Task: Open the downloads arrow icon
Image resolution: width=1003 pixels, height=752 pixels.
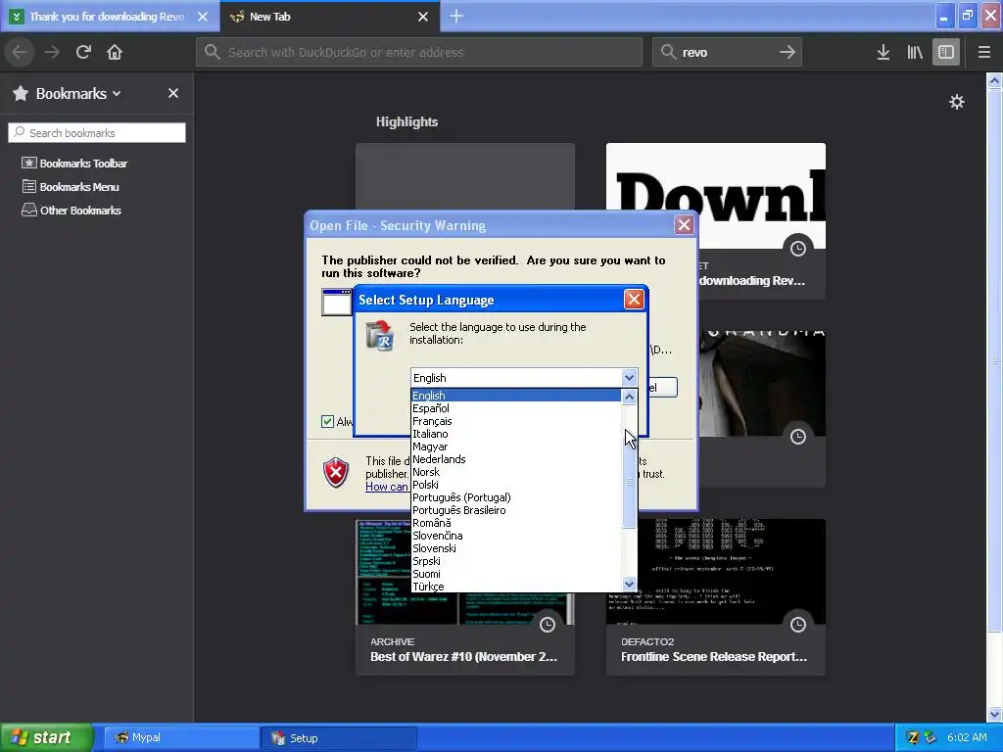Action: coord(884,52)
